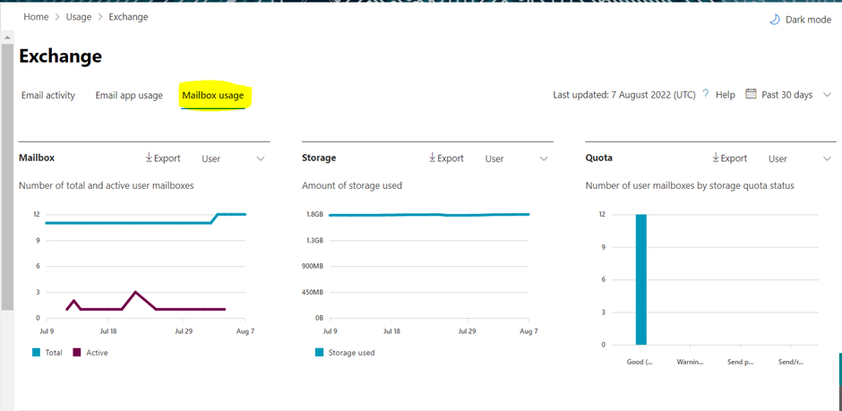
Task: Click the Mailbox chart title
Action: coord(37,158)
